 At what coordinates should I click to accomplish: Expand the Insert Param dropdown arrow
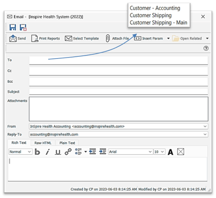click(x=168, y=39)
